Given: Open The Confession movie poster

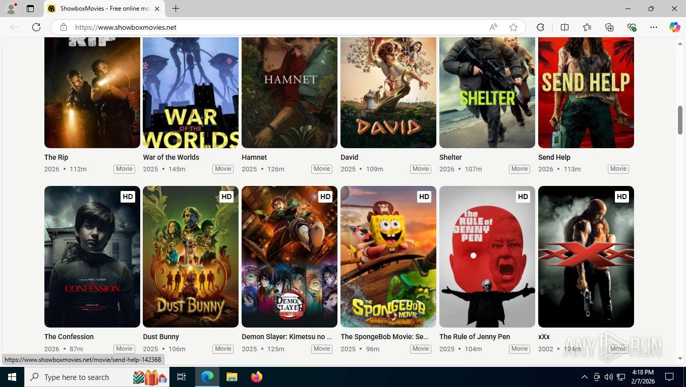Looking at the screenshot, I should click(92, 256).
